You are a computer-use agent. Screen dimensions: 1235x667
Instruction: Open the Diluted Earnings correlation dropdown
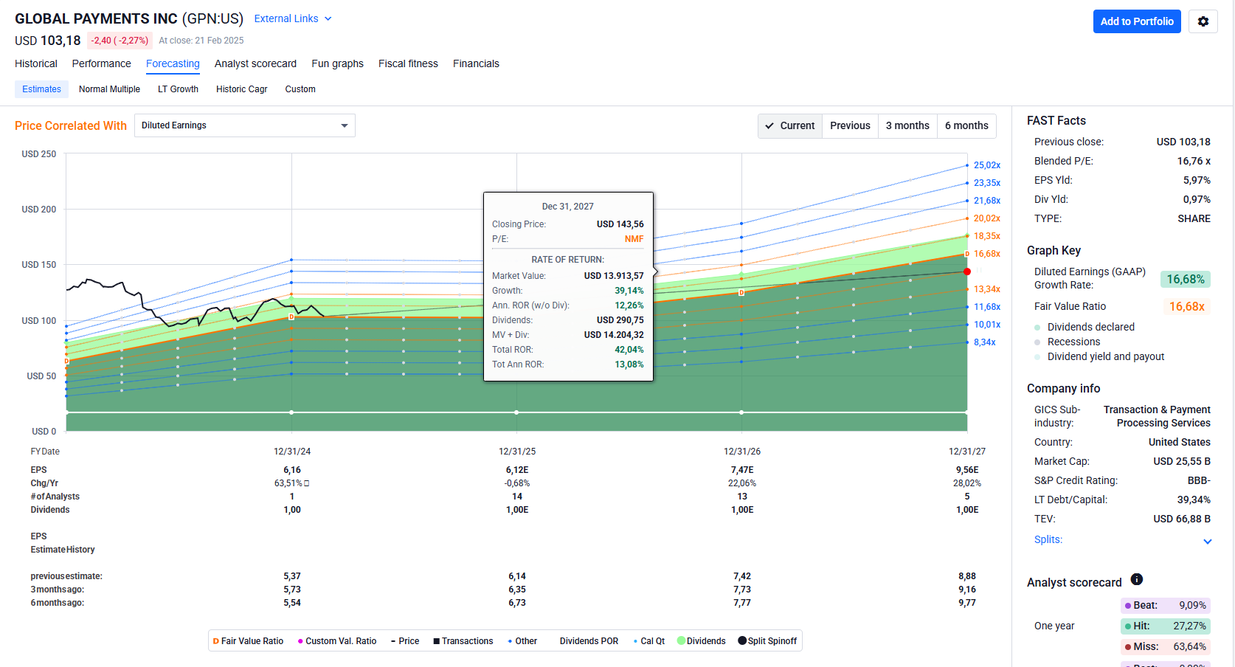coord(244,125)
